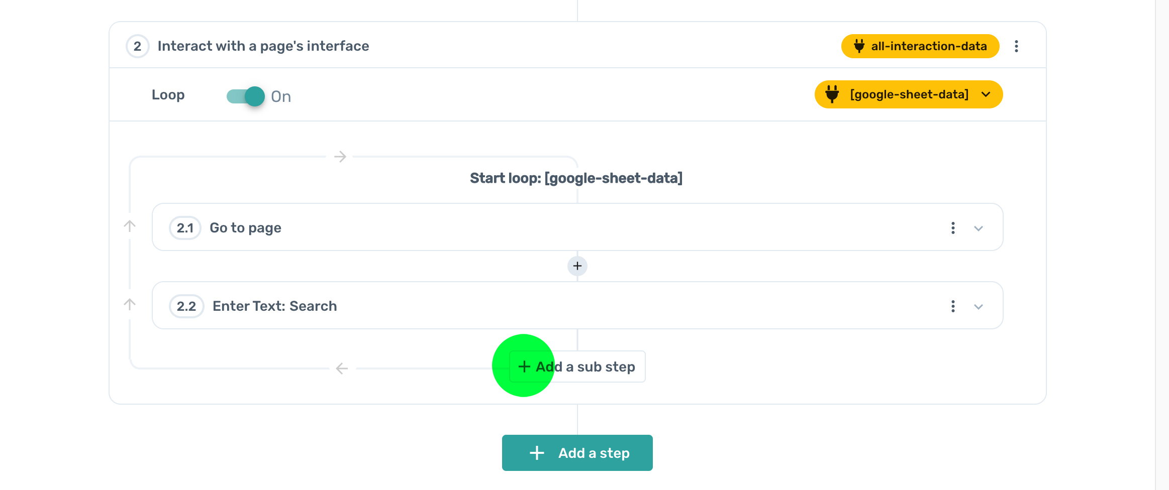Image resolution: width=1169 pixels, height=490 pixels.
Task: Open the kebab menu for step 2
Action: [1017, 46]
